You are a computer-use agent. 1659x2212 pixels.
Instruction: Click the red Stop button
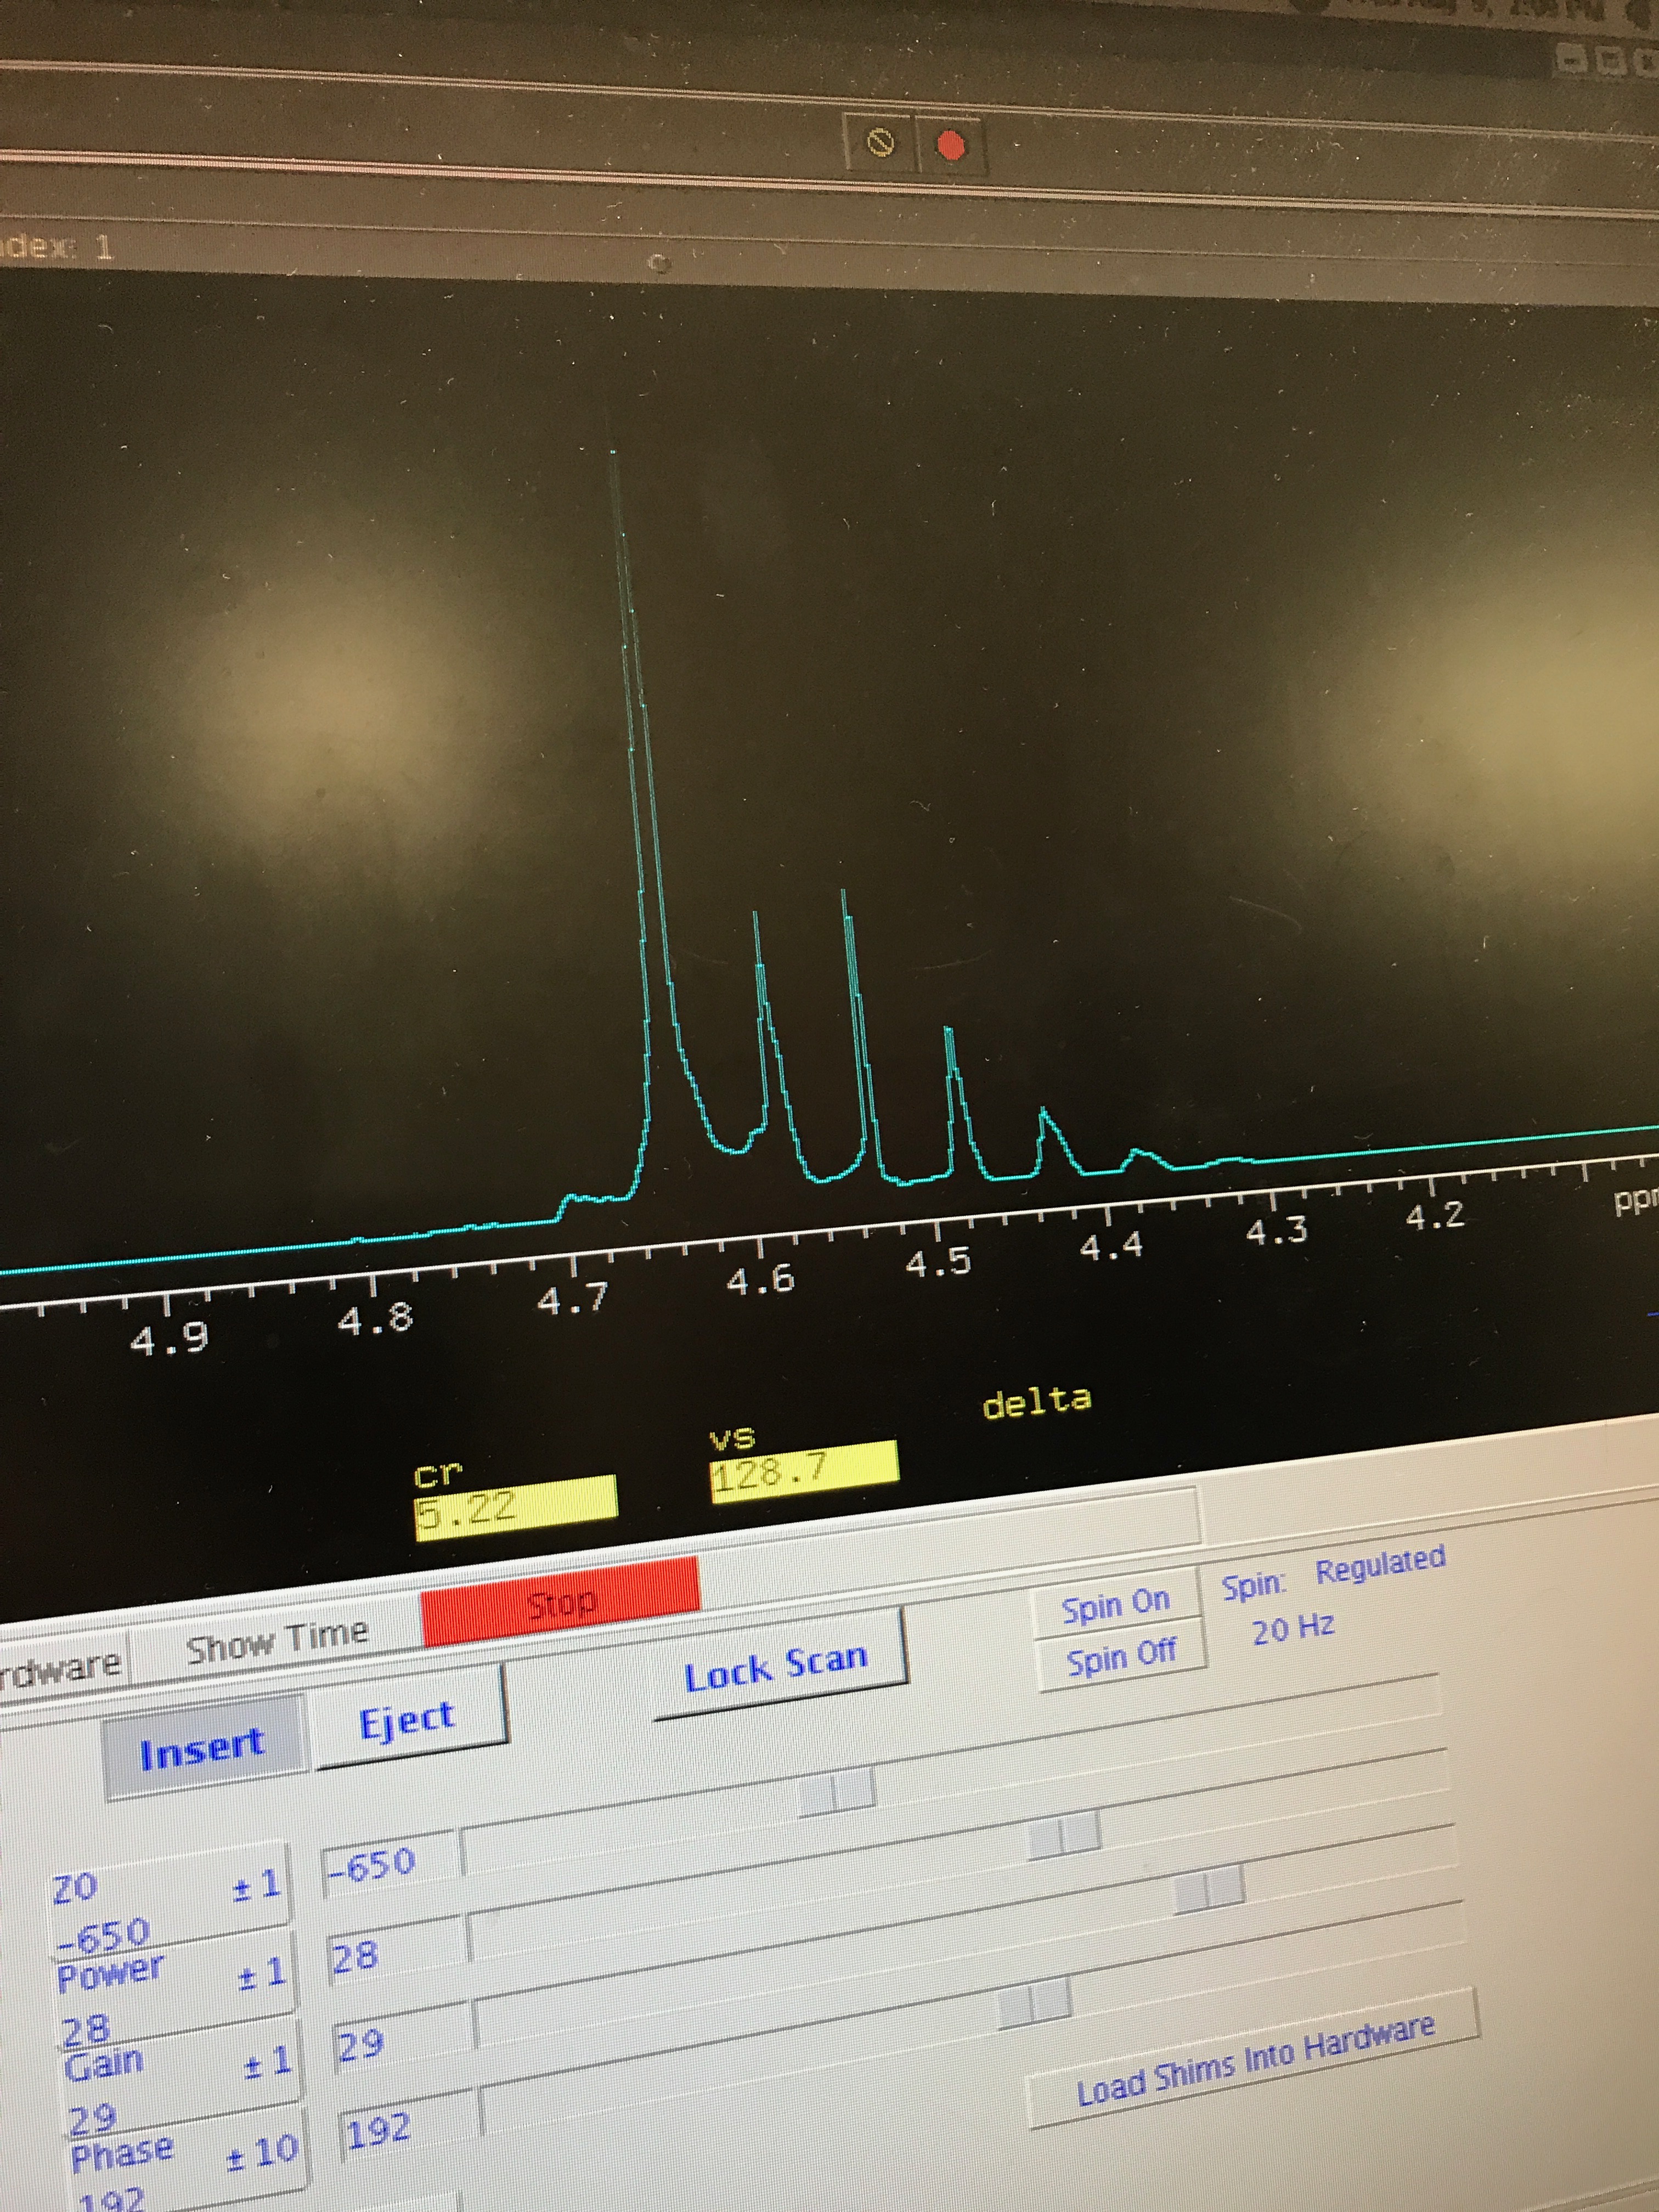pos(560,1603)
